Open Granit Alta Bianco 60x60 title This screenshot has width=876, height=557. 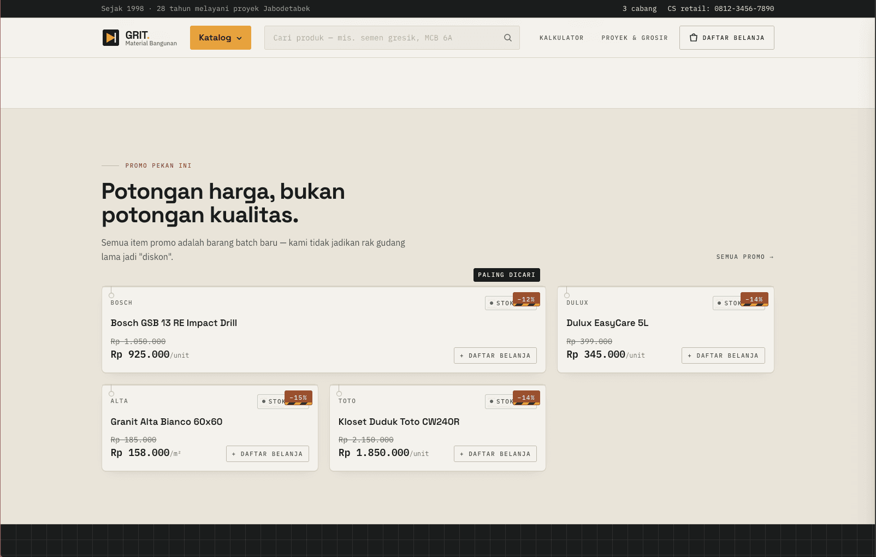[167, 422]
